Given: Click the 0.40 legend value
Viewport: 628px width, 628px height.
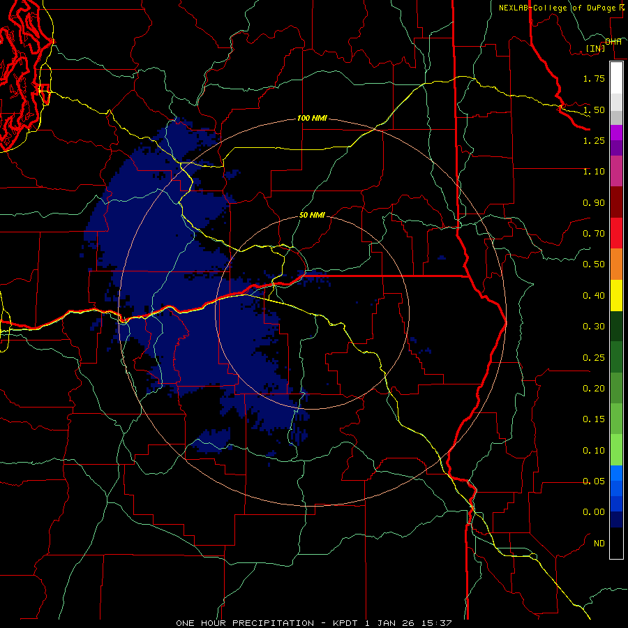Looking at the screenshot, I should point(594,296).
